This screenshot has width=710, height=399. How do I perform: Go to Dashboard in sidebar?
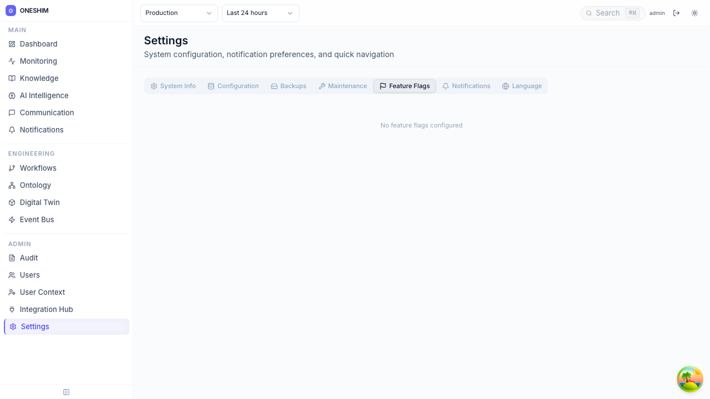click(x=38, y=44)
